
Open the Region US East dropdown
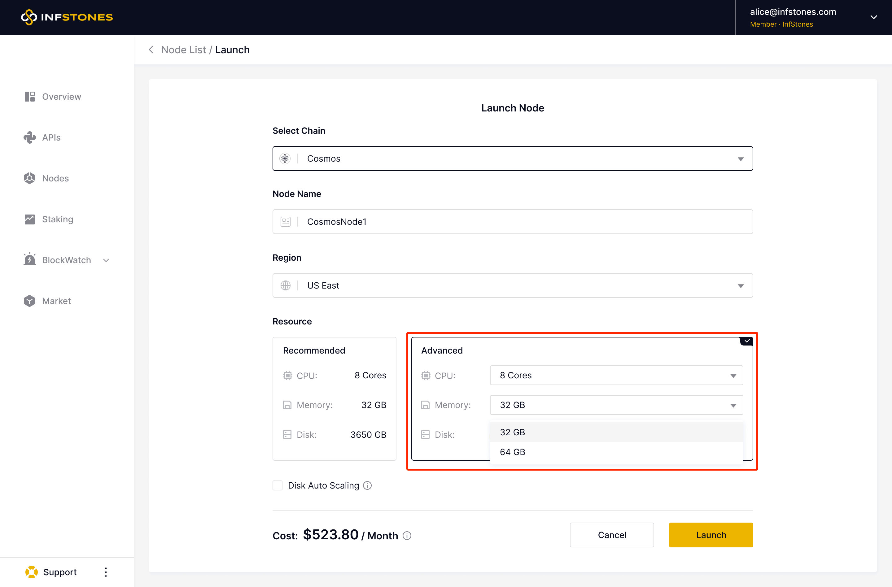512,285
